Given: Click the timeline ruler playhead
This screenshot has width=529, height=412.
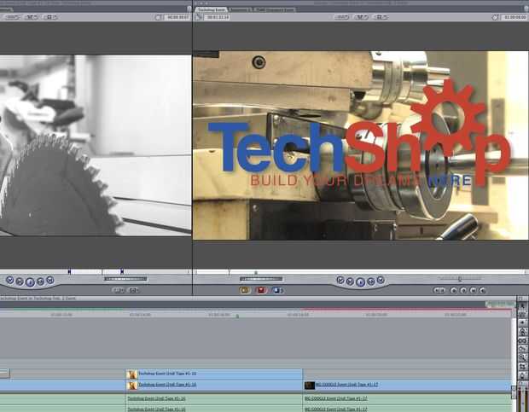Looking at the screenshot, I should [237, 316].
